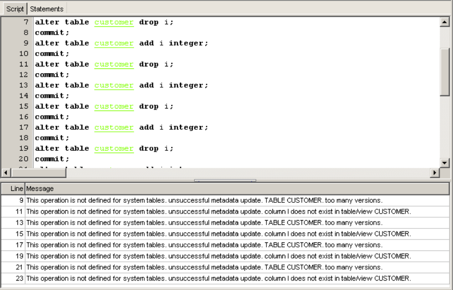Select the Script tab
Viewport: 453px width, 290px height.
(13, 9)
